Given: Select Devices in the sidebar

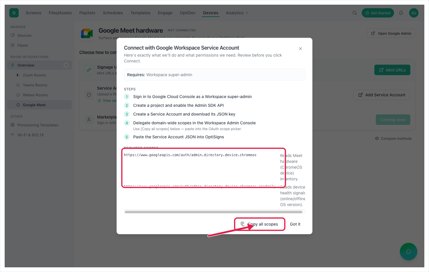Looking at the screenshot, I should pos(39,35).
